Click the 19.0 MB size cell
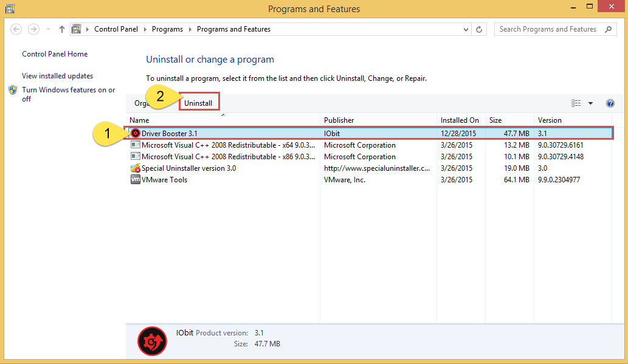Image resolution: width=628 pixels, height=364 pixels. (517, 168)
